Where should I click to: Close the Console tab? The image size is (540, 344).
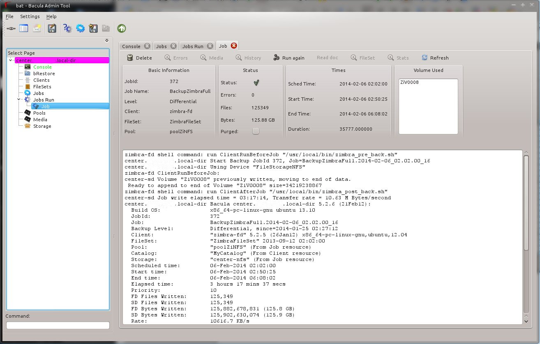click(x=147, y=46)
